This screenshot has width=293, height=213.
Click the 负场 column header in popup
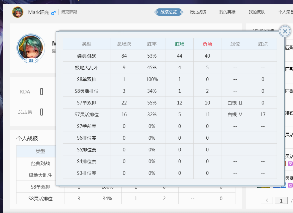tap(207, 44)
